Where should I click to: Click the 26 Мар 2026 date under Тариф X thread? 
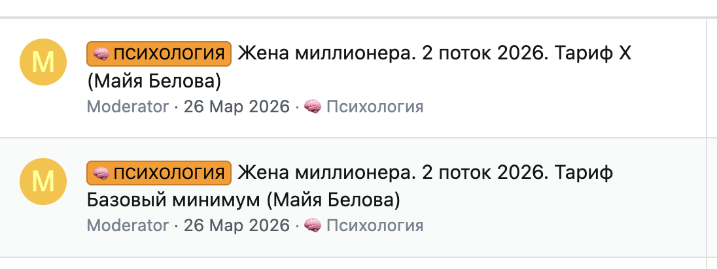click(x=236, y=106)
